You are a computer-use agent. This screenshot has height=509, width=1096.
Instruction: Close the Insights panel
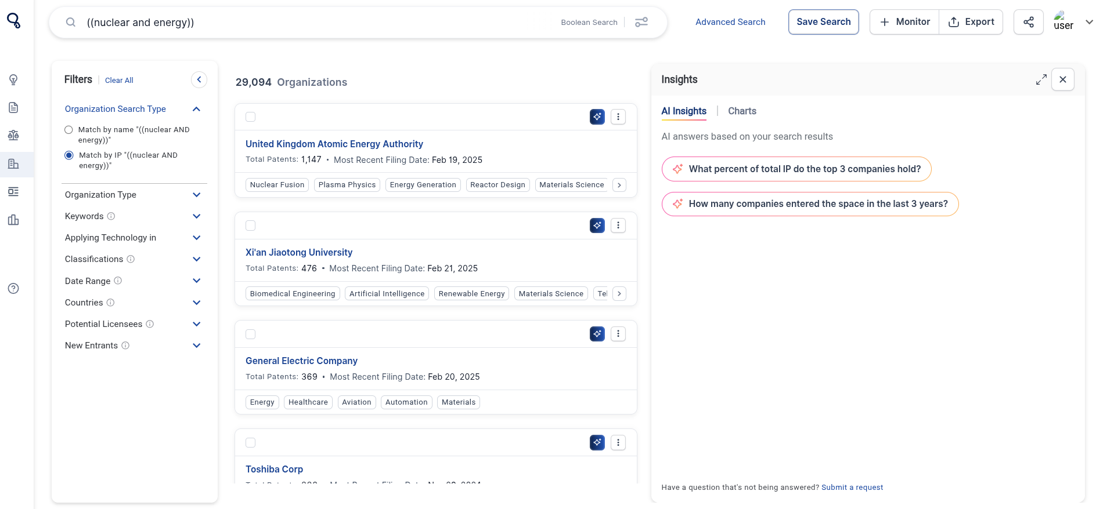click(x=1063, y=79)
